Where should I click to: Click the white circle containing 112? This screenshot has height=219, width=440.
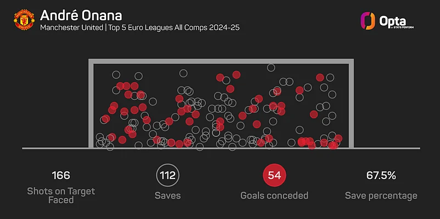pos(168,176)
